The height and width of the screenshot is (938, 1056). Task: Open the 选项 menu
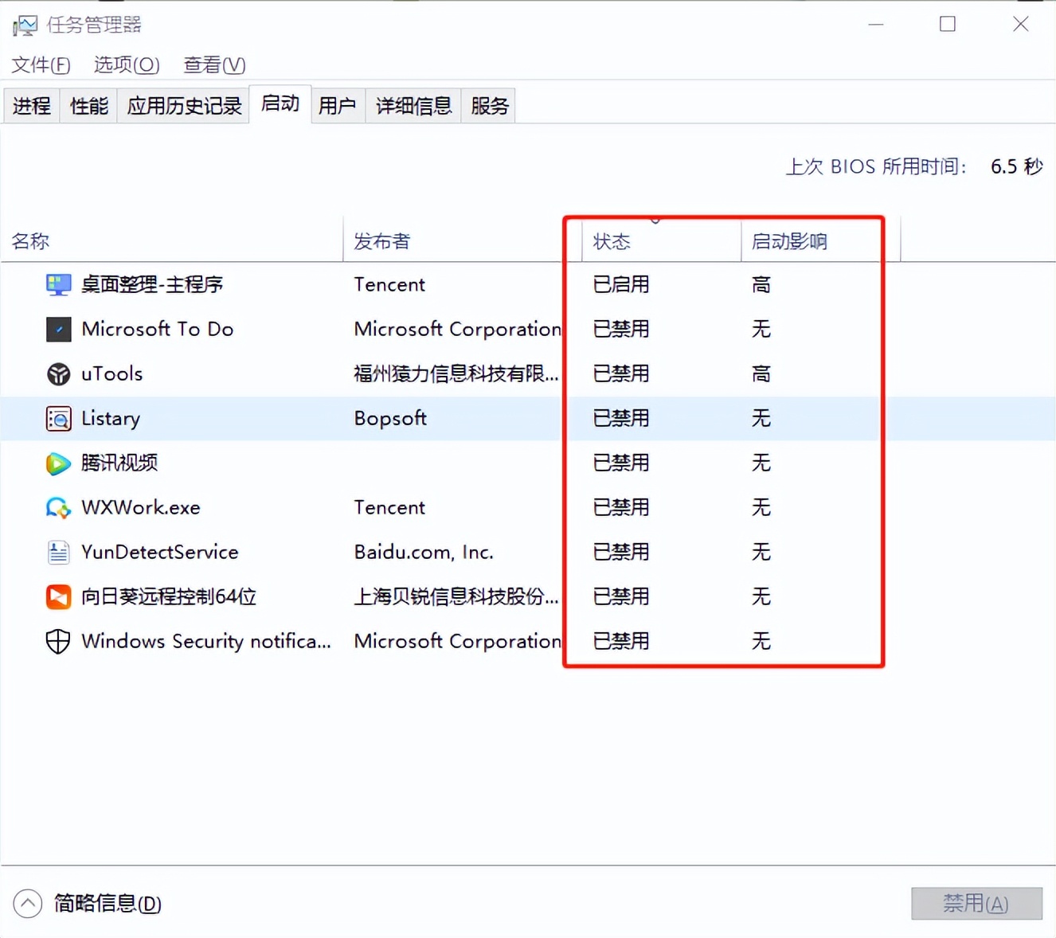125,64
